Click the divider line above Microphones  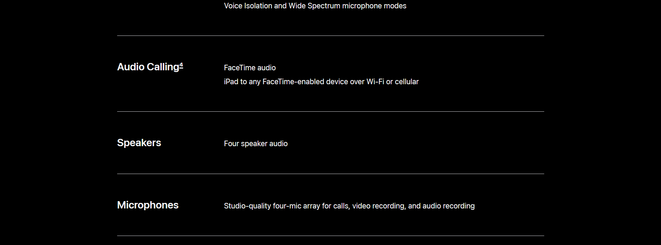click(330, 174)
